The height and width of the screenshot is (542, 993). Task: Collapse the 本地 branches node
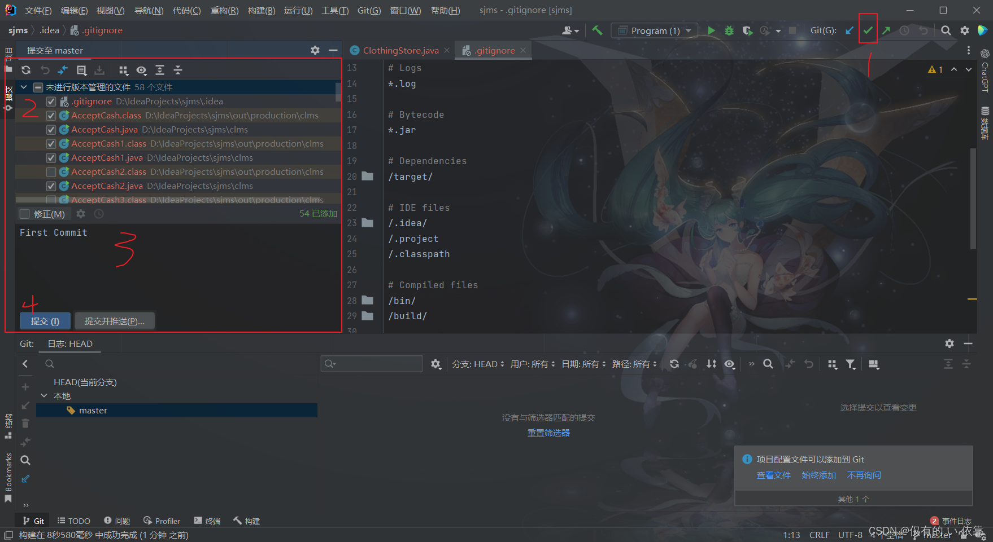click(x=44, y=396)
